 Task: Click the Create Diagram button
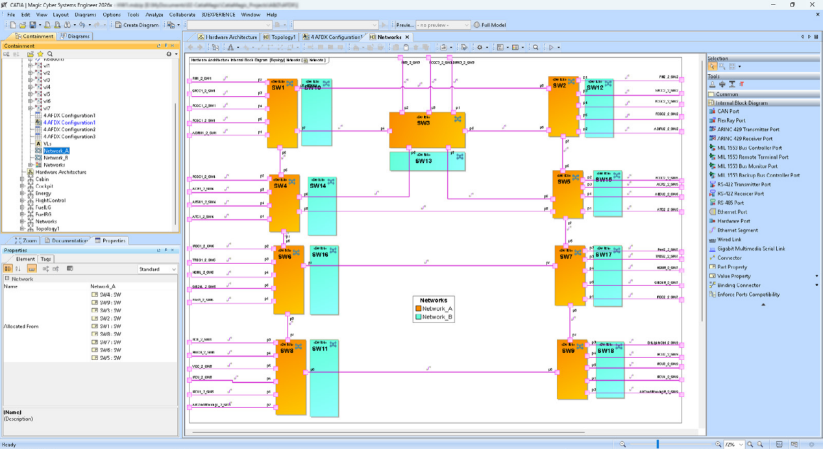coord(137,25)
